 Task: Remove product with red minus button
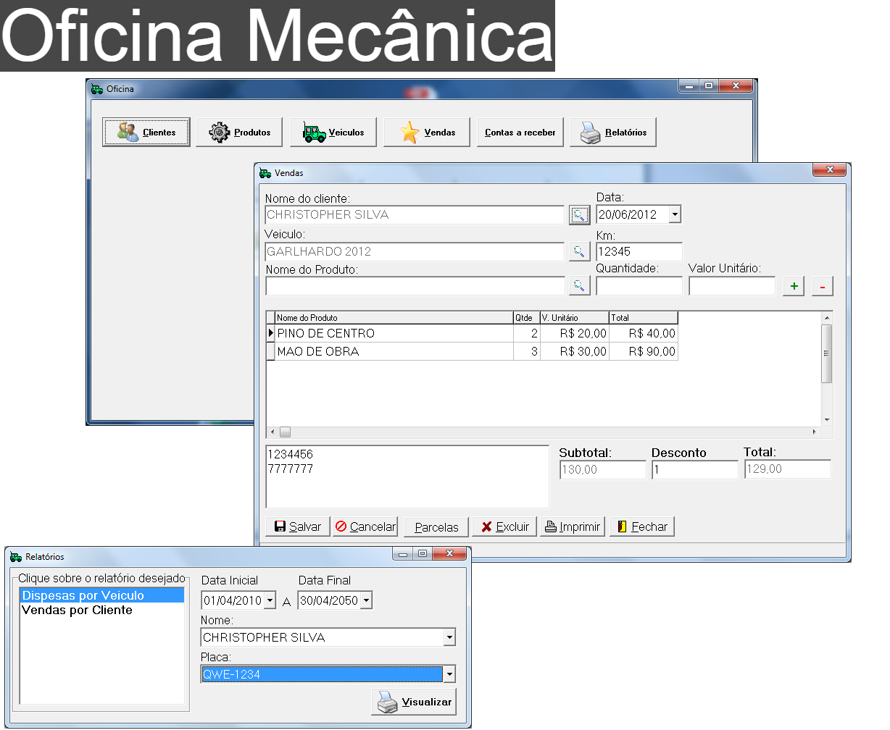(x=822, y=286)
